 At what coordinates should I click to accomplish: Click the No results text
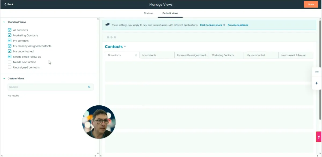click(x=13, y=96)
